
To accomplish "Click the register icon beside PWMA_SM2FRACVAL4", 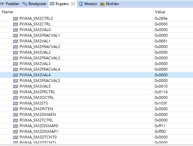I will 15,69.
